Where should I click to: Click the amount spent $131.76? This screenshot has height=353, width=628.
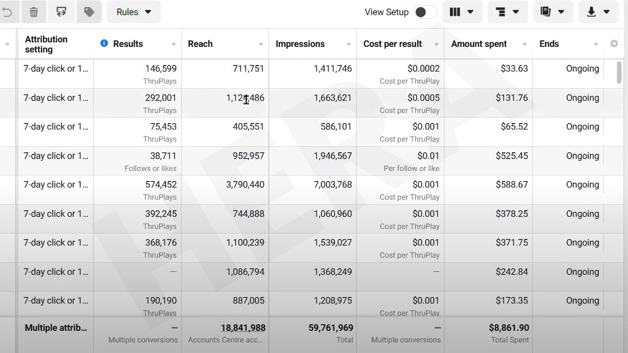click(x=511, y=98)
